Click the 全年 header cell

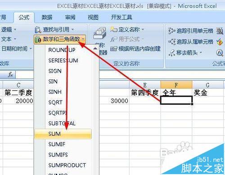pyautogui.click(x=176, y=92)
